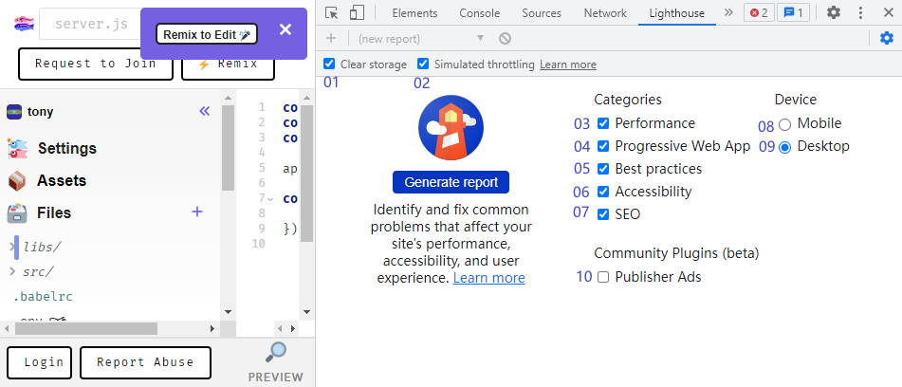902x387 pixels.
Task: Select the Mobile device radio button
Action: coord(784,124)
